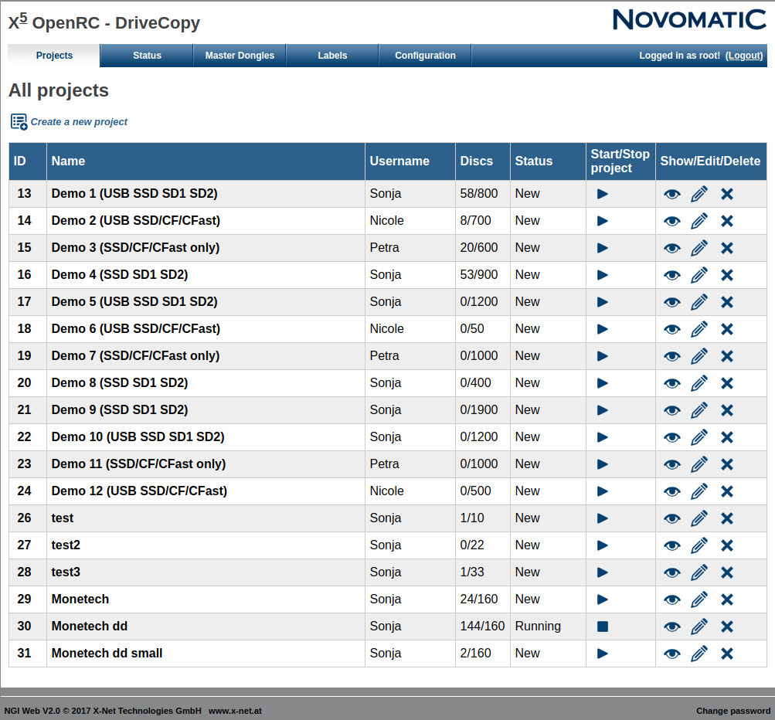
Task: View the Monetech project via eye icon
Action: point(672,599)
